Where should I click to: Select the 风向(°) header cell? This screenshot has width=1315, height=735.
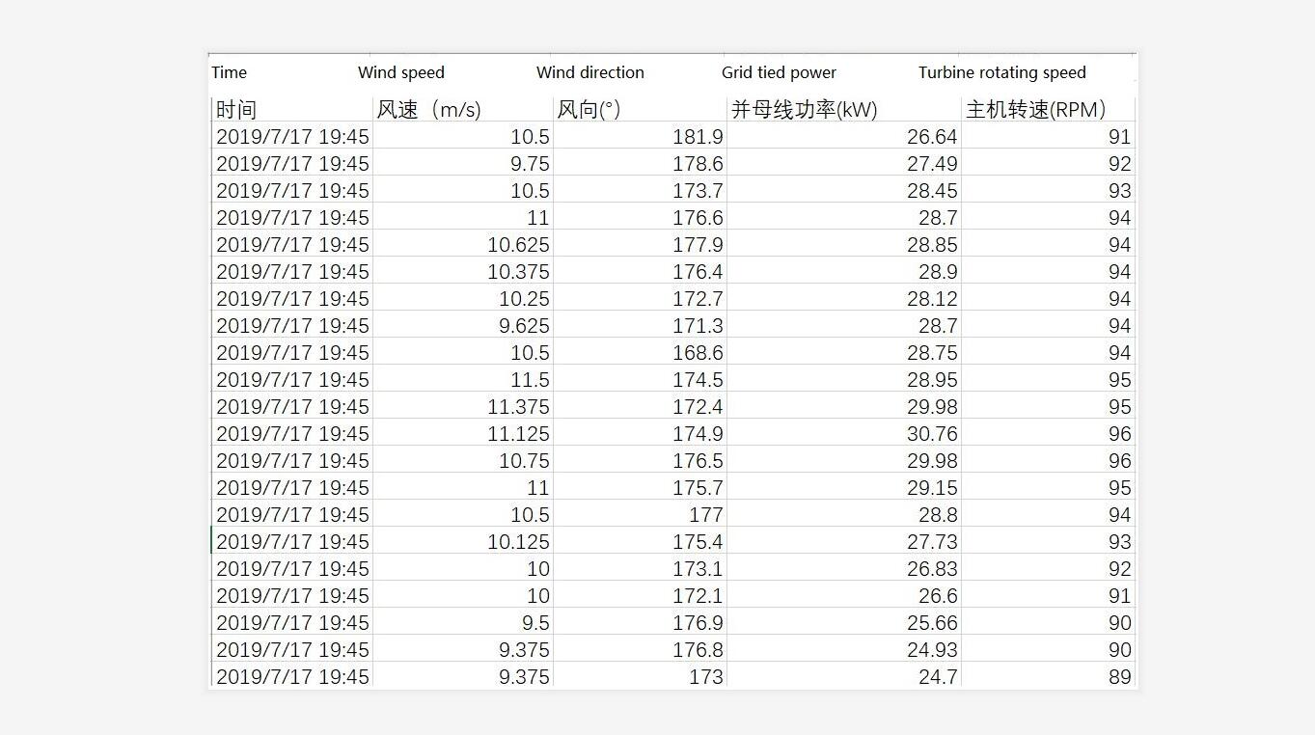[x=640, y=109]
